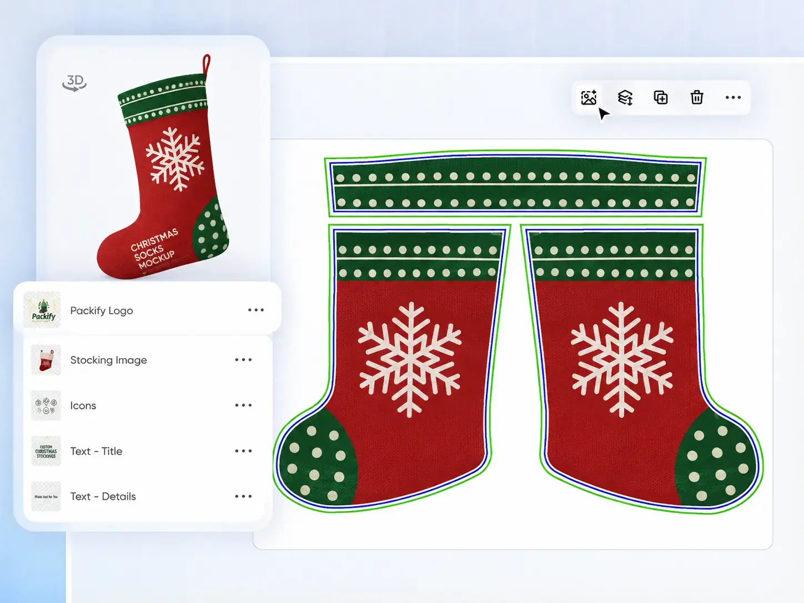Open the layer order icon in the toolbar

pyautogui.click(x=625, y=98)
